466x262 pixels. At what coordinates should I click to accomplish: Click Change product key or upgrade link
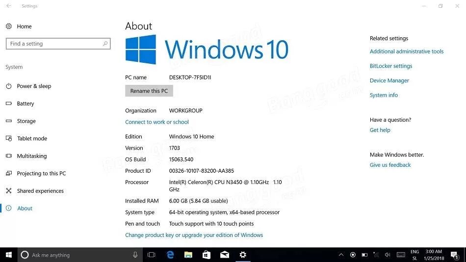tap(194, 235)
